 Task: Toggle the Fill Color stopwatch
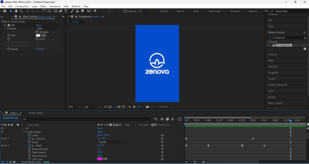[x=9, y=35]
